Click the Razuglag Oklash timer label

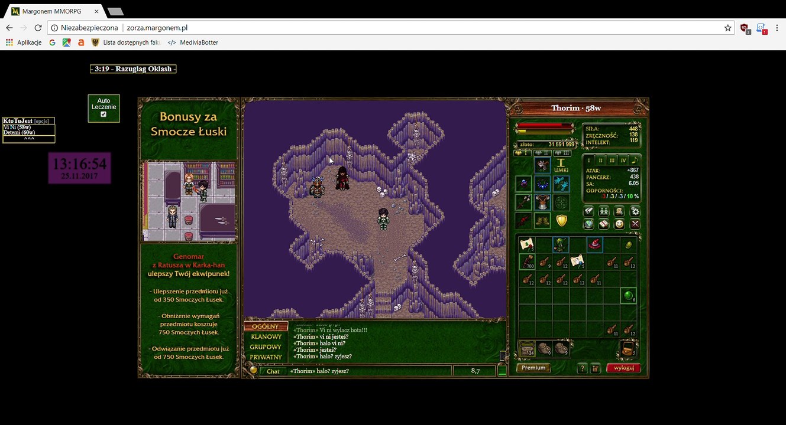tap(133, 69)
